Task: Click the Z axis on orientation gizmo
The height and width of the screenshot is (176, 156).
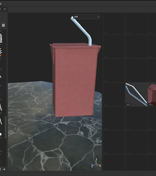Action: pos(92,166)
